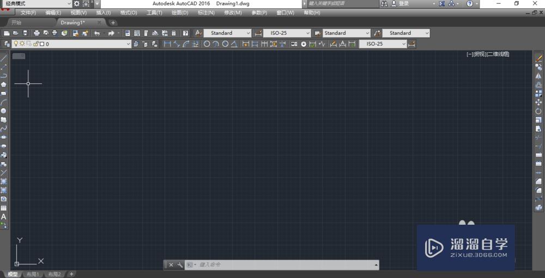
Task: Expand the layer 0 dropdown list
Action: click(128, 44)
